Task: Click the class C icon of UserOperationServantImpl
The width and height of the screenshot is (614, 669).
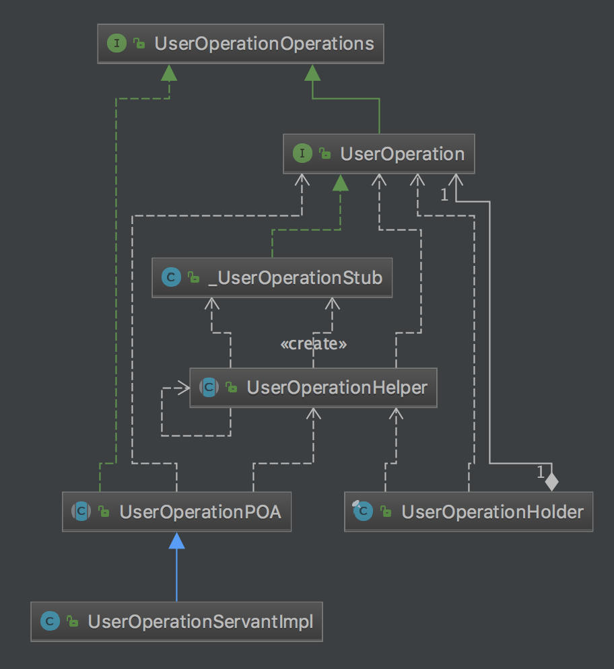Action: click(50, 621)
